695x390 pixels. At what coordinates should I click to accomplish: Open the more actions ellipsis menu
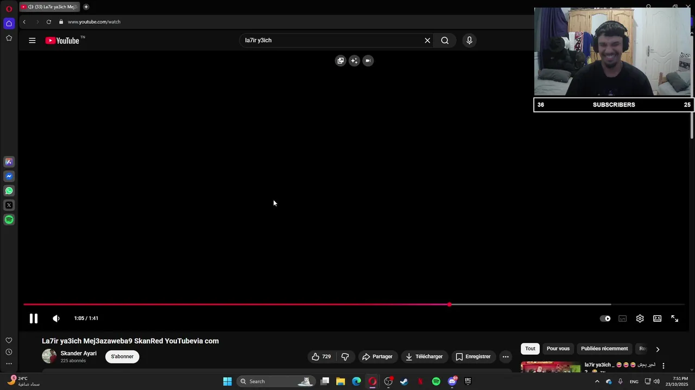pos(506,356)
